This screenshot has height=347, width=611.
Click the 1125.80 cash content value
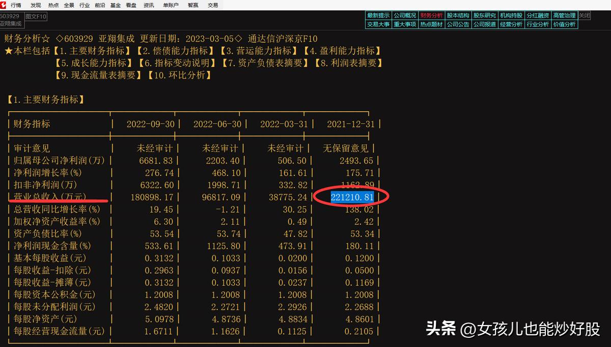(224, 246)
